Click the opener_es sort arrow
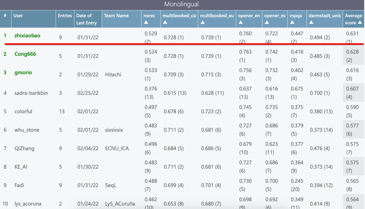The height and width of the screenshot is (209, 365). (267, 23)
